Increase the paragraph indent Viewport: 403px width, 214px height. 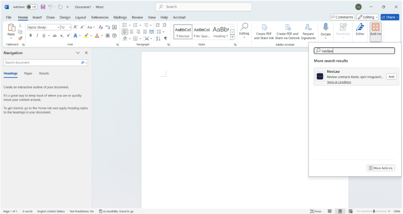[x=164, y=25]
